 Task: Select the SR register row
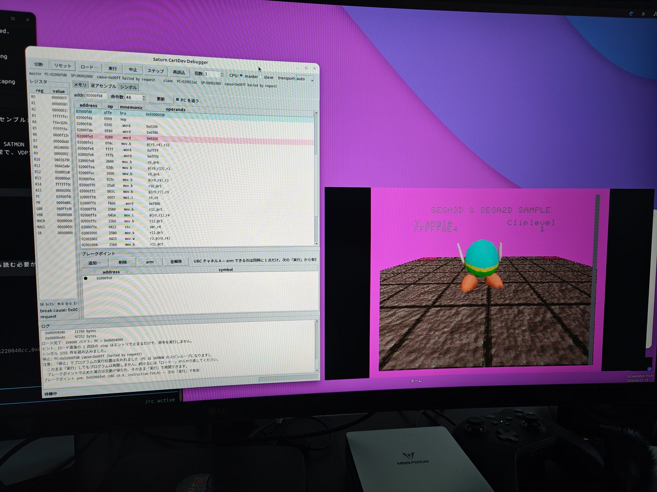tap(56, 233)
